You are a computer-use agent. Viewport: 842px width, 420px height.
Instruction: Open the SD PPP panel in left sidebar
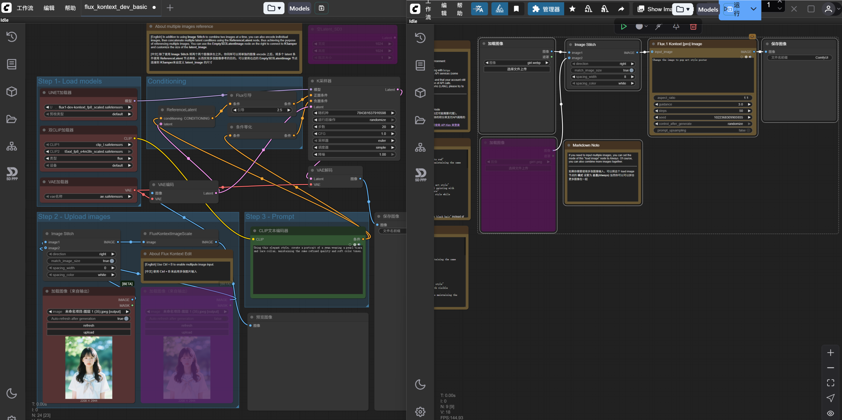[12, 173]
